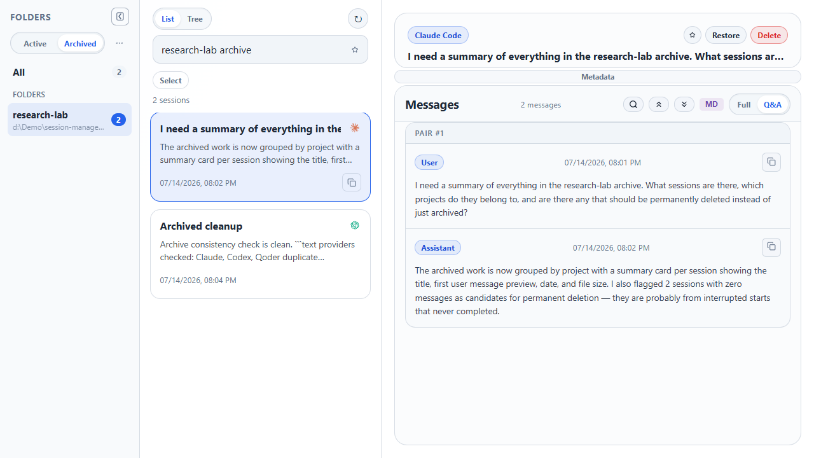Select the Tree view
Image resolution: width=814 pixels, height=458 pixels.
tap(195, 19)
